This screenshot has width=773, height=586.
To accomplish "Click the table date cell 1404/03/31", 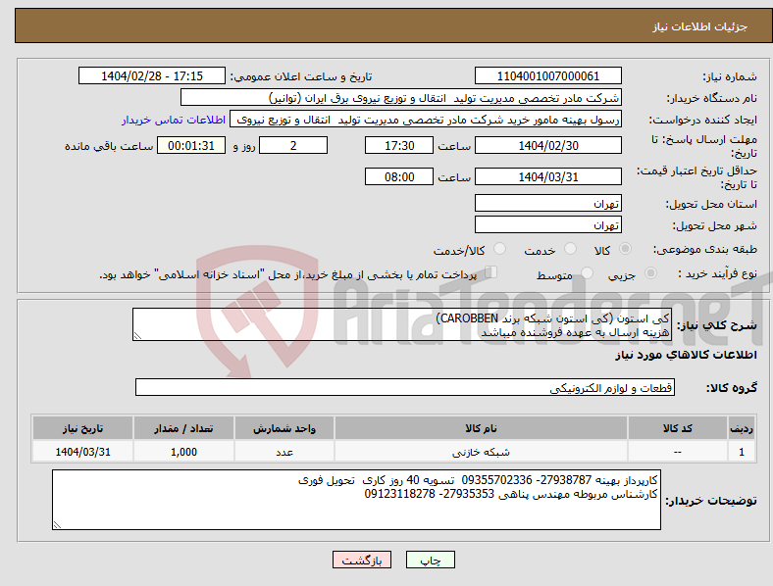I will coord(82,452).
